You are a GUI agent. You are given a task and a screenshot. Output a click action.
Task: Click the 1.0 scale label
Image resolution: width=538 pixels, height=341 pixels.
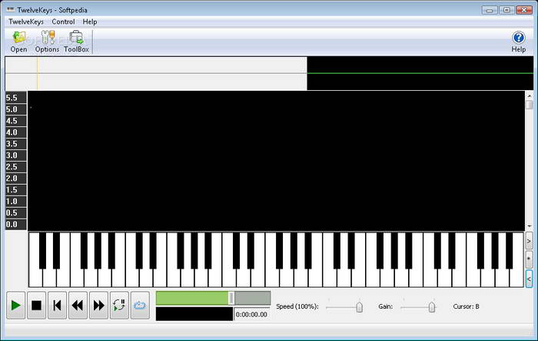(16, 201)
